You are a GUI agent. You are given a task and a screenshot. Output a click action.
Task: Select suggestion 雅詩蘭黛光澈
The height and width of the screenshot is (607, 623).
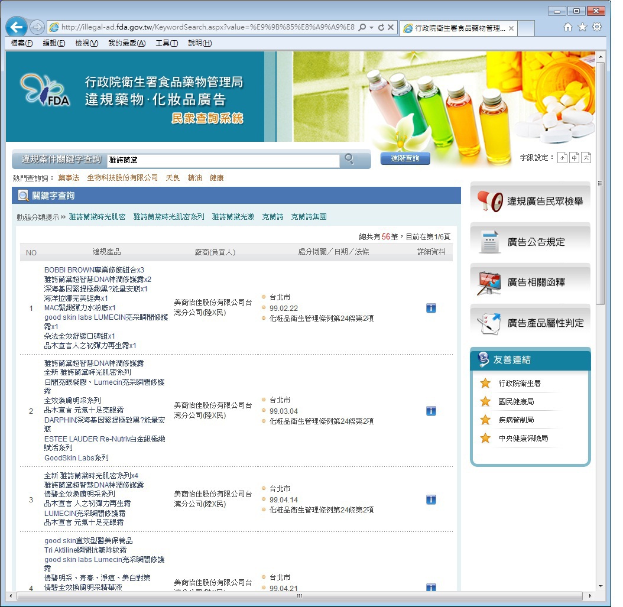[x=233, y=216]
